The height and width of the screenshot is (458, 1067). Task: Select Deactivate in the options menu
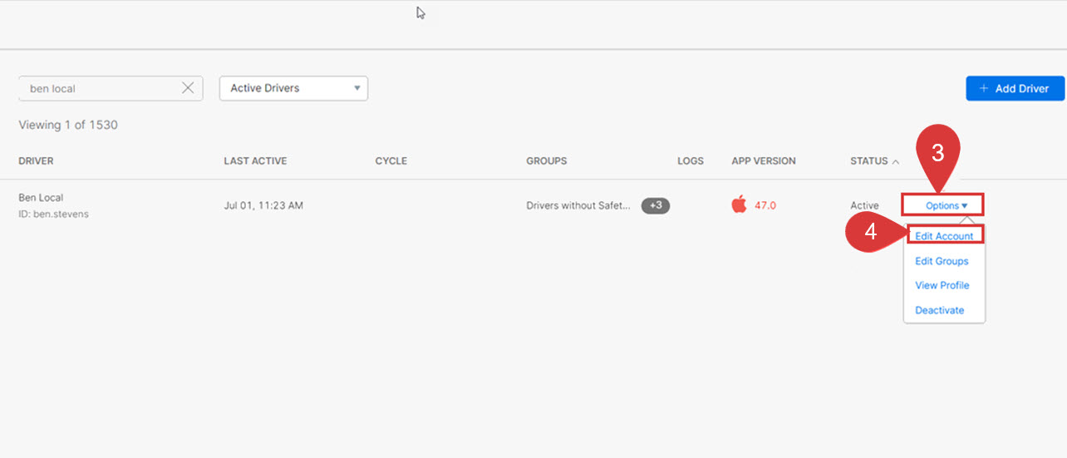click(x=939, y=310)
